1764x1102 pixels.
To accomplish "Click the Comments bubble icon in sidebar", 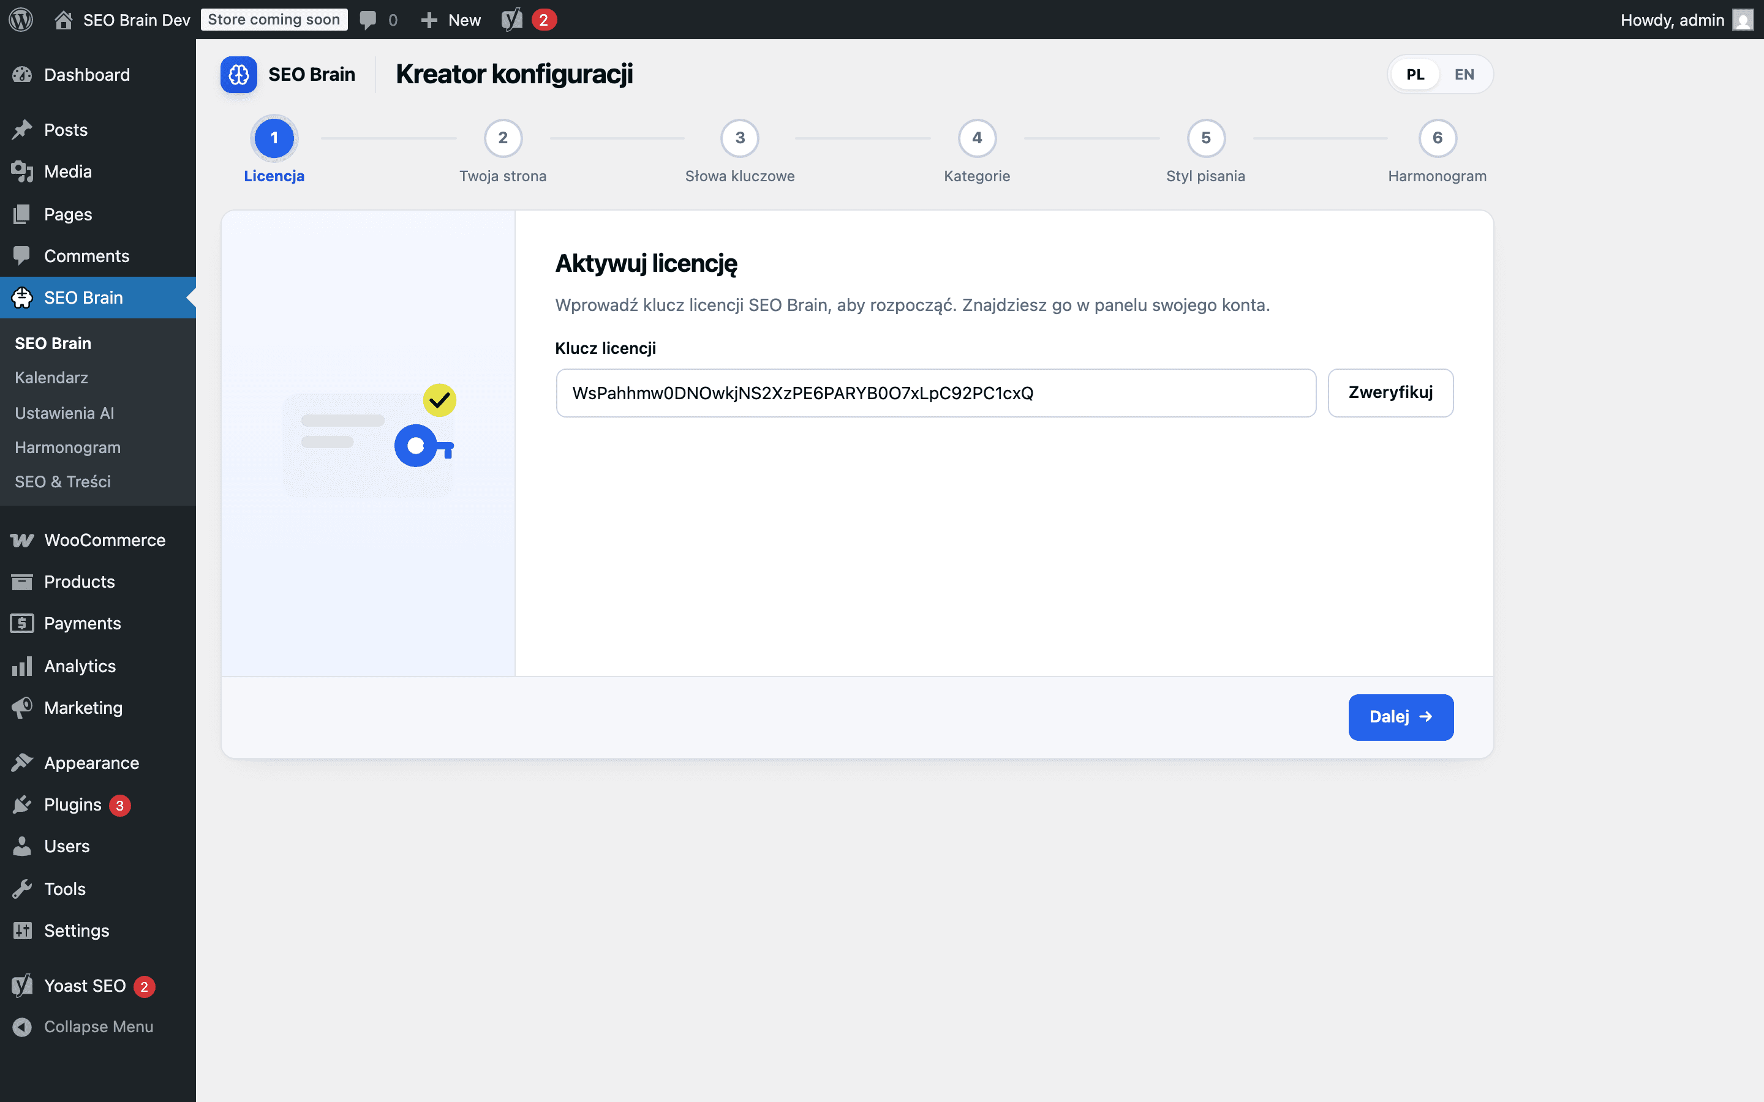I will (22, 256).
